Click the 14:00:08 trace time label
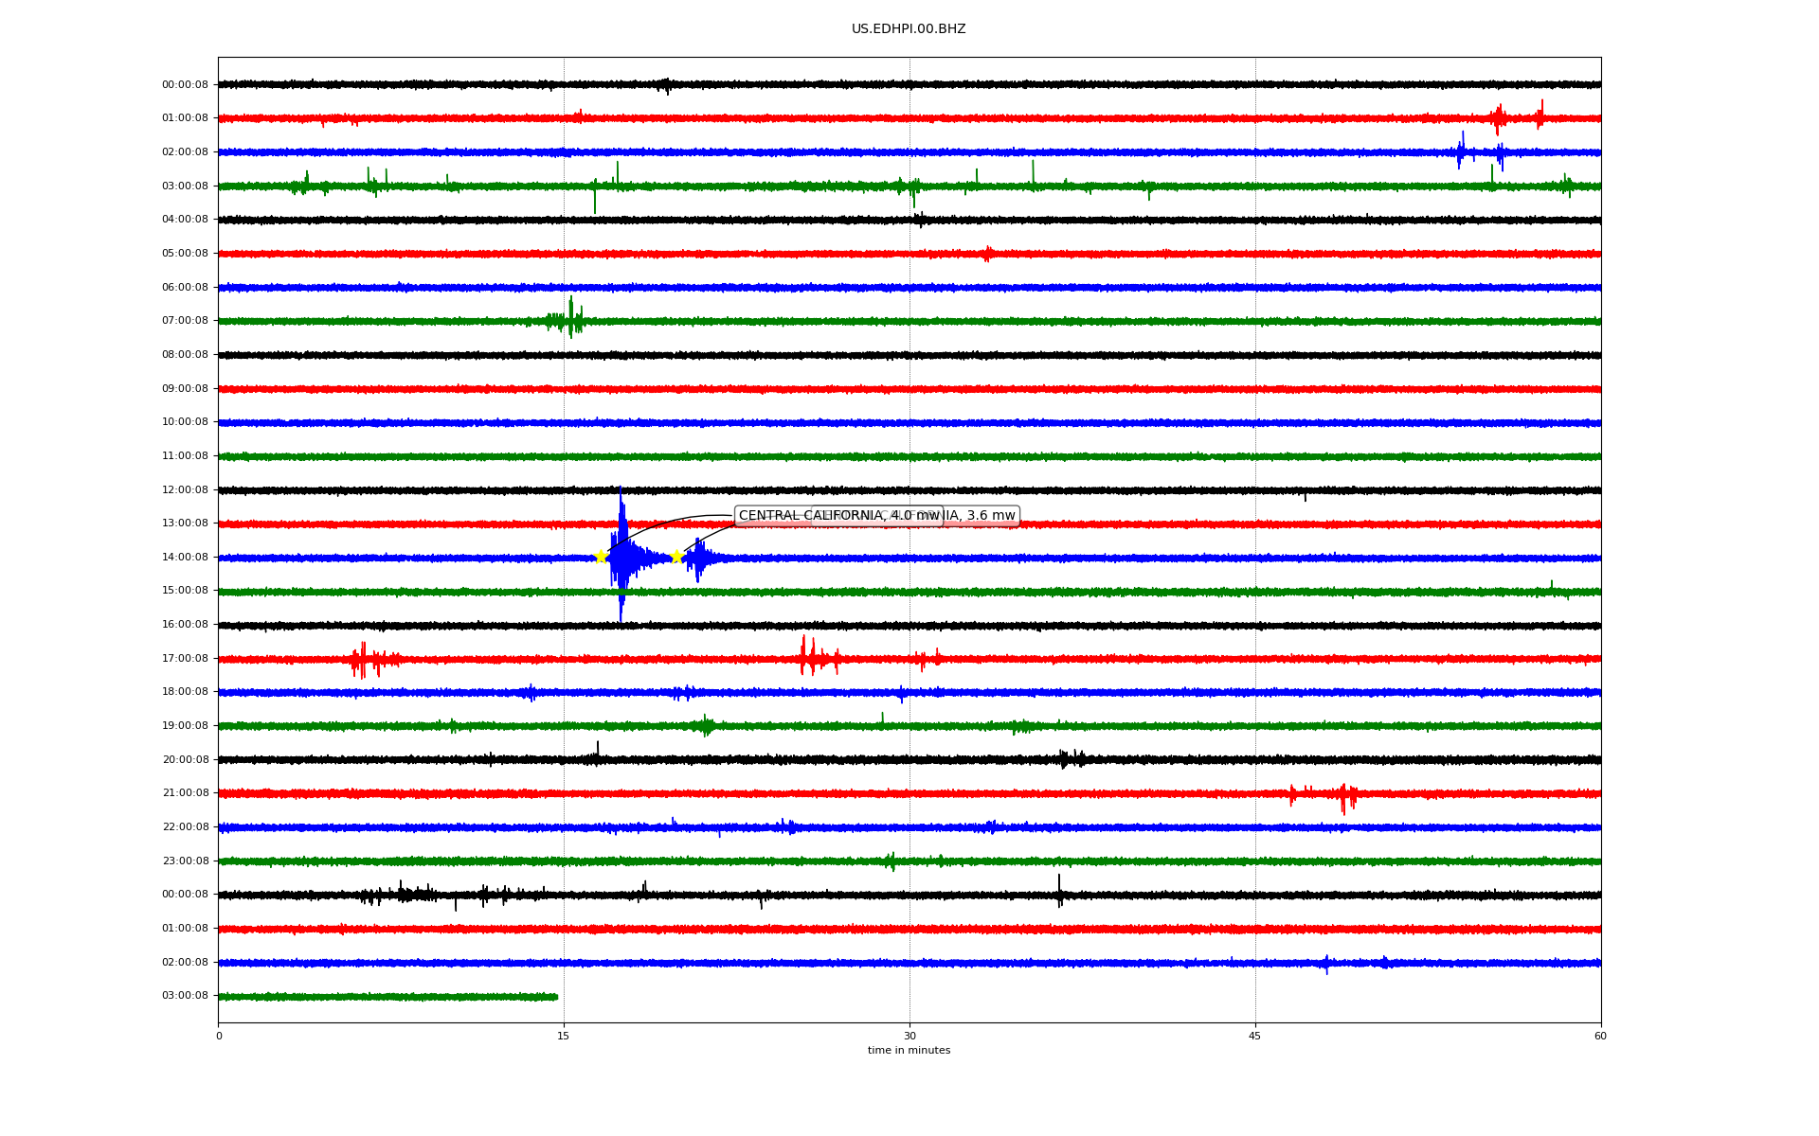 [185, 558]
